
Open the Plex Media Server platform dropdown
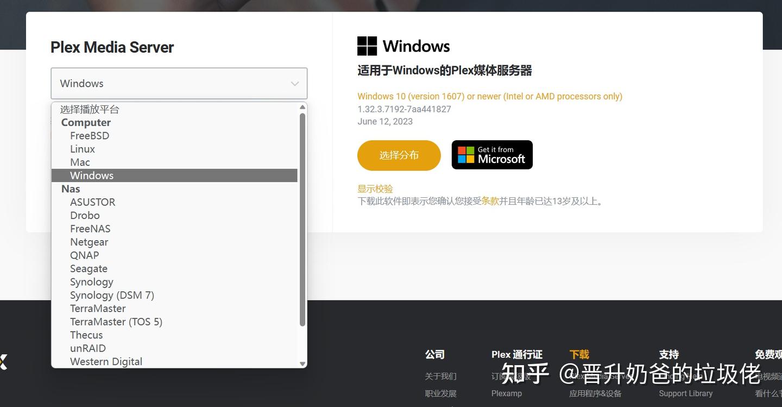179,83
